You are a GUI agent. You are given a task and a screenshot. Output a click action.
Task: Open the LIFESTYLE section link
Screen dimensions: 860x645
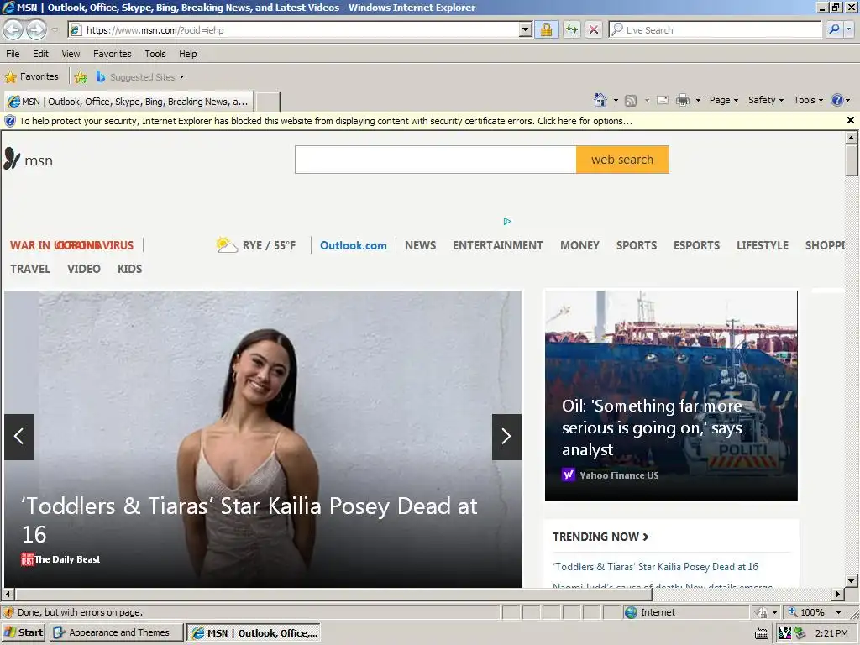tap(763, 245)
